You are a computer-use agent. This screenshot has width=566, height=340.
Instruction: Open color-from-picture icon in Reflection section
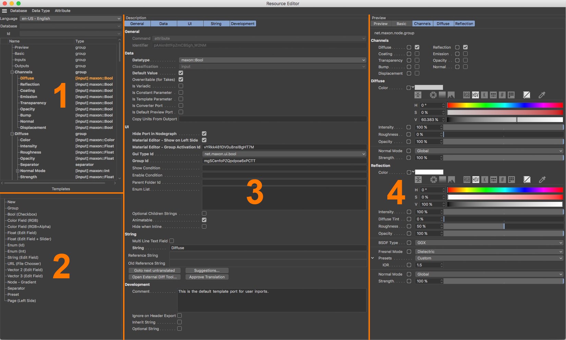451,180
